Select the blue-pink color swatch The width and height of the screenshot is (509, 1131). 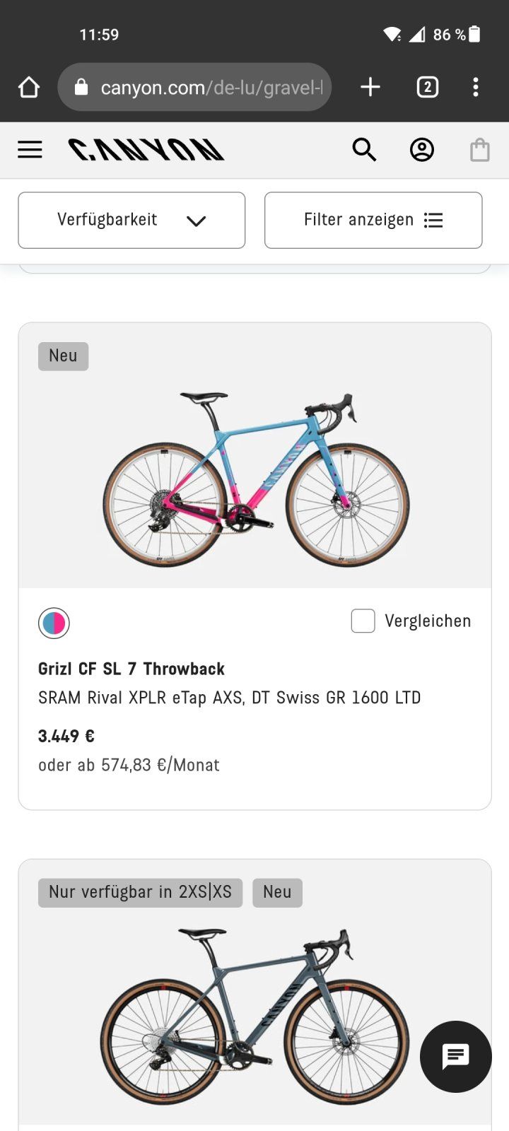54,623
